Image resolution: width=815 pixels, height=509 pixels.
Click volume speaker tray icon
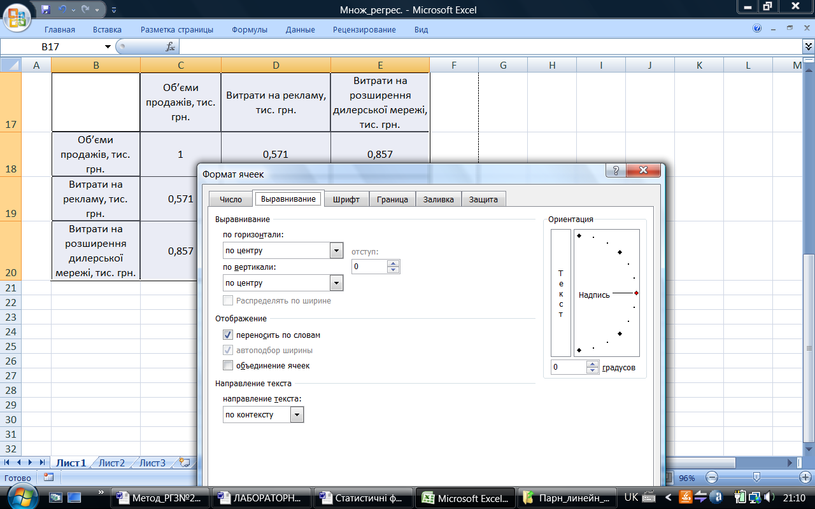[x=769, y=498]
